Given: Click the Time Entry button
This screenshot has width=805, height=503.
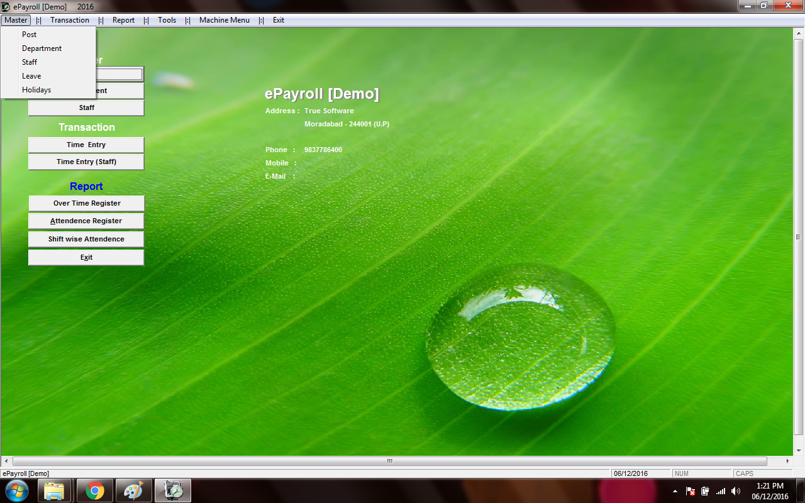Looking at the screenshot, I should click(x=86, y=145).
